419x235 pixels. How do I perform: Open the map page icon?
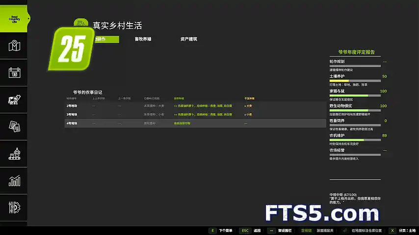pyautogui.click(x=14, y=46)
